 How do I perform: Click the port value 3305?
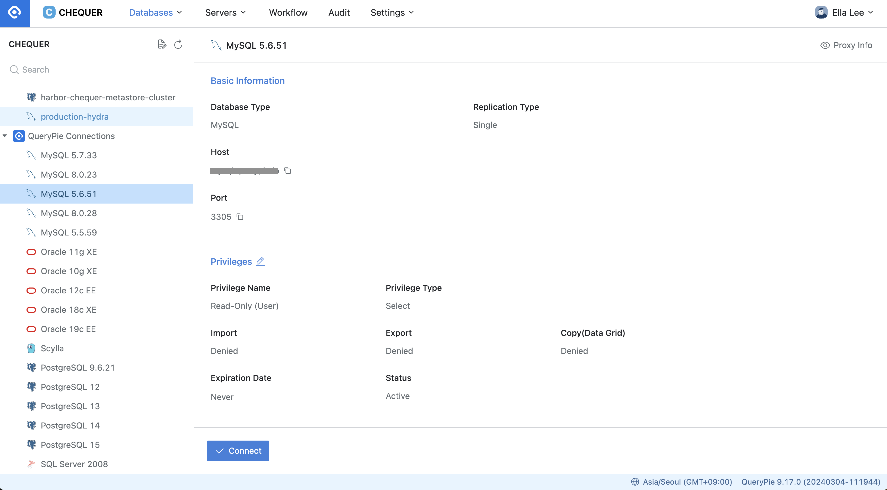221,217
